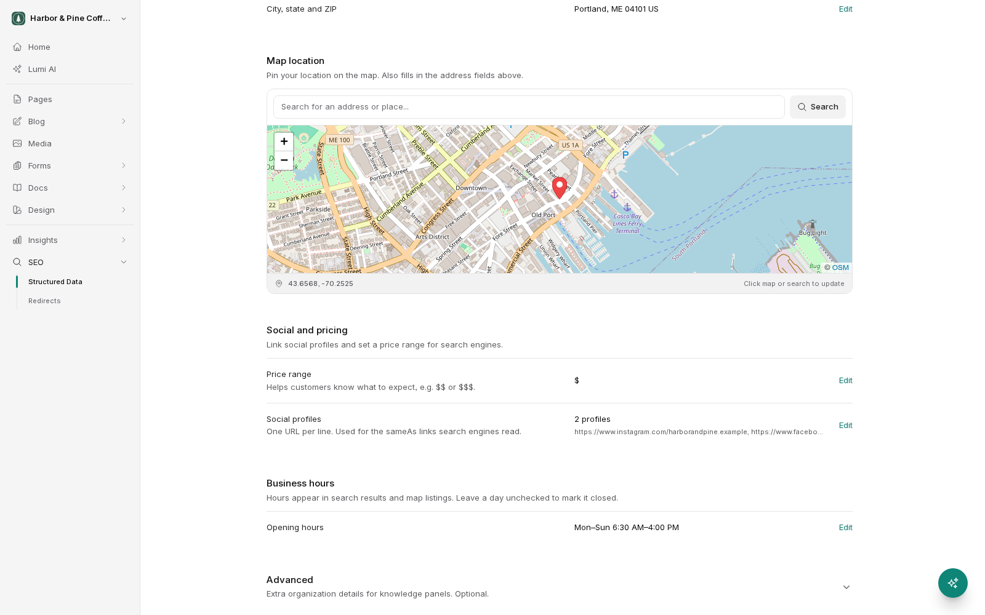Viewport: 985px width, 615px height.
Task: Edit the Opening hours setting
Action: point(846,527)
